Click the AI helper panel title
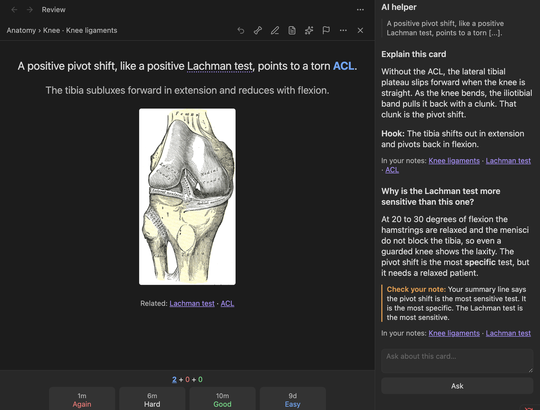540x410 pixels. pyautogui.click(x=399, y=7)
